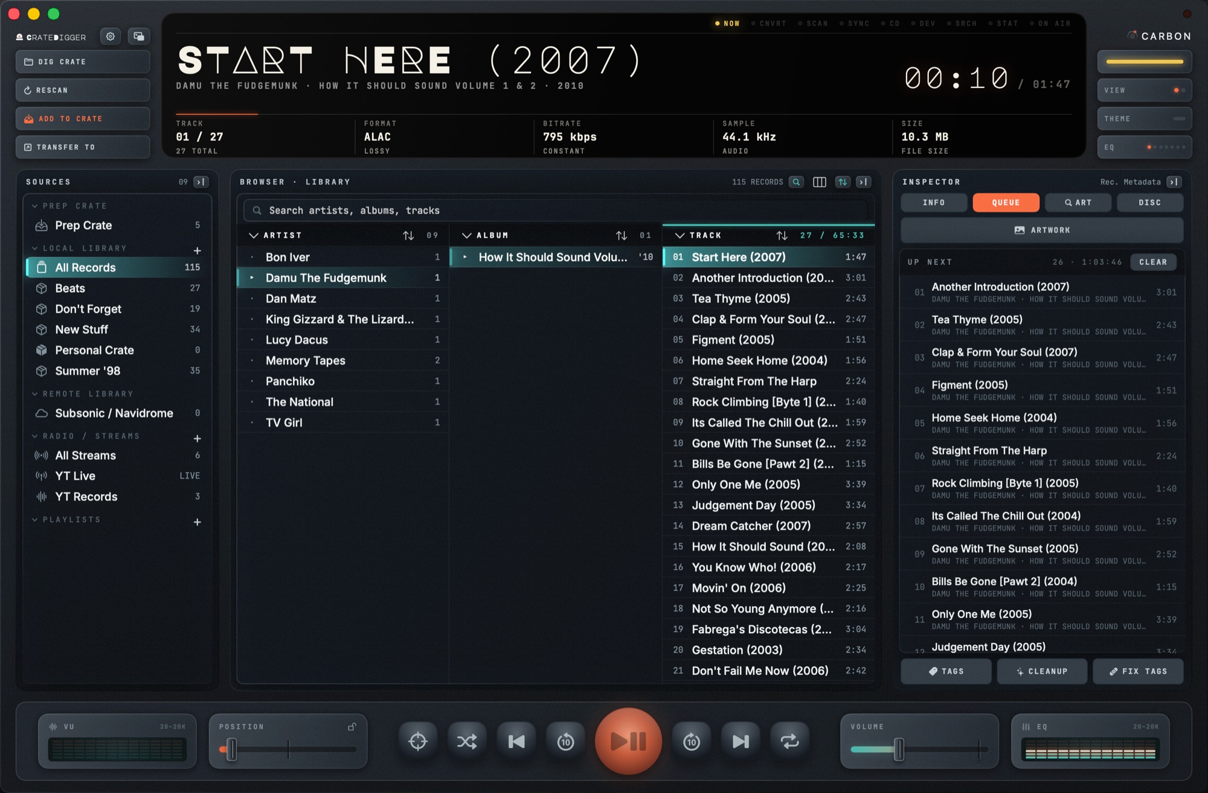The height and width of the screenshot is (793, 1208).
Task: Click the ADD TO CRATE button
Action: [x=83, y=119]
